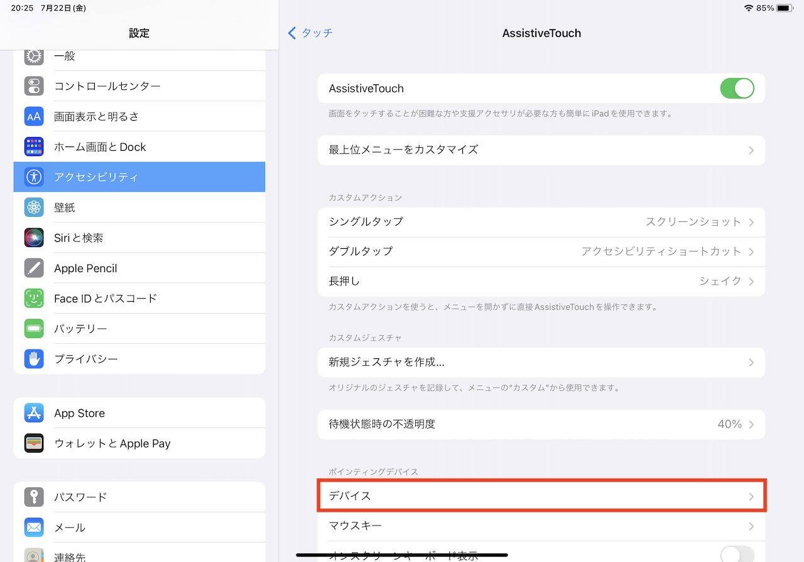
Task: Tap the General gear icon in sidebar
Action: pos(34,57)
